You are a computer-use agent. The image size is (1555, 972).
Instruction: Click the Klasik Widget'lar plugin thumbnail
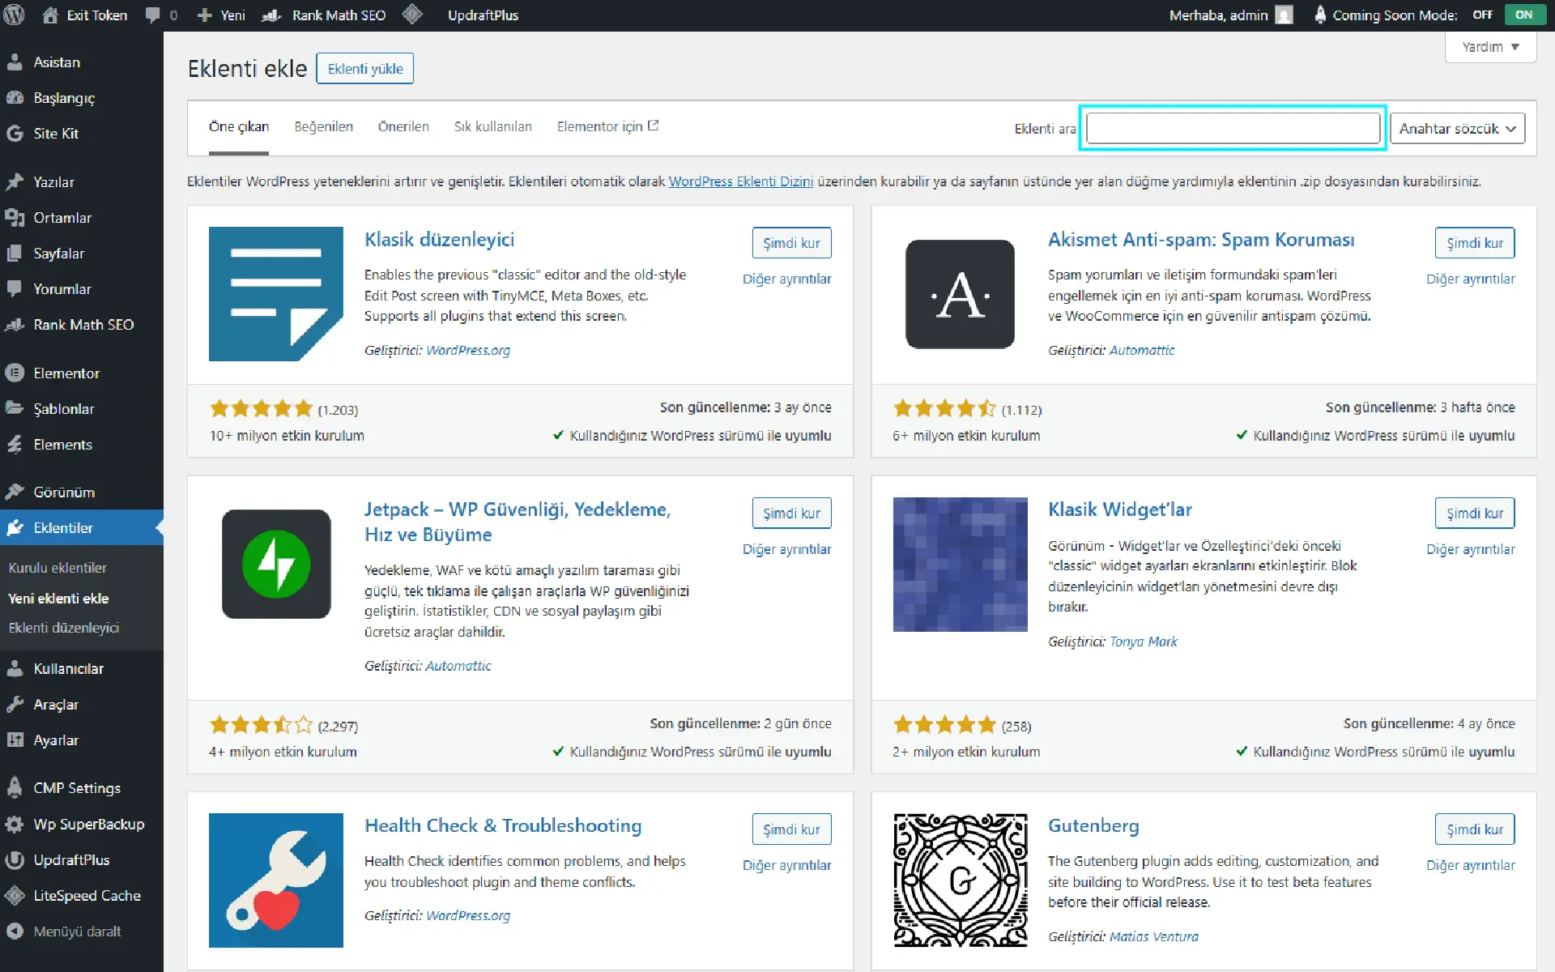coord(960,565)
